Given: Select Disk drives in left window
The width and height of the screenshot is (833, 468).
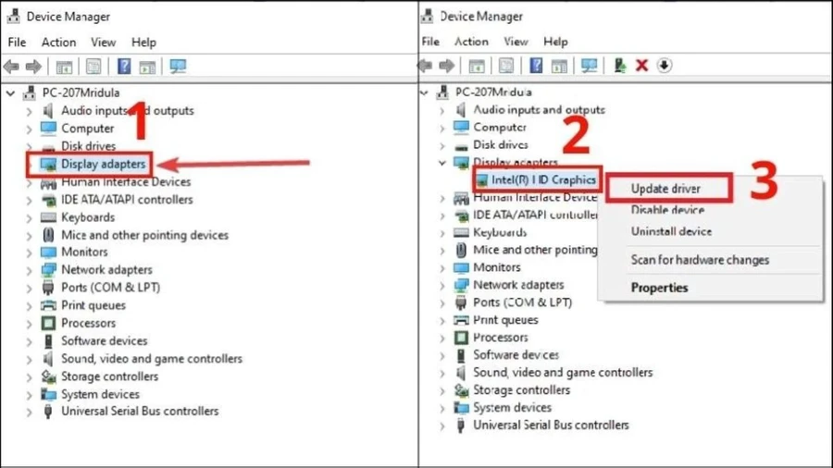Looking at the screenshot, I should [x=88, y=146].
